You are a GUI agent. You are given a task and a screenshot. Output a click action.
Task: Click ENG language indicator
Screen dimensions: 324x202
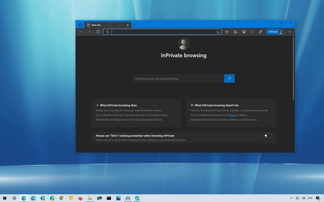pyautogui.click(x=310, y=198)
